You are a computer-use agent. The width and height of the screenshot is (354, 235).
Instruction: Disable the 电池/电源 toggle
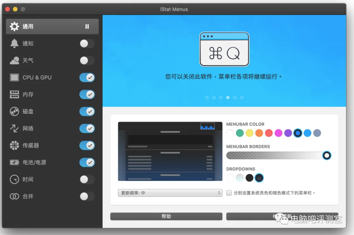[x=87, y=162]
